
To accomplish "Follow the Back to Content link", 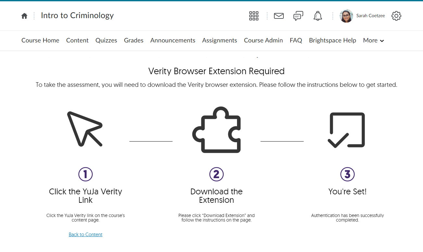I will click(x=85, y=235).
